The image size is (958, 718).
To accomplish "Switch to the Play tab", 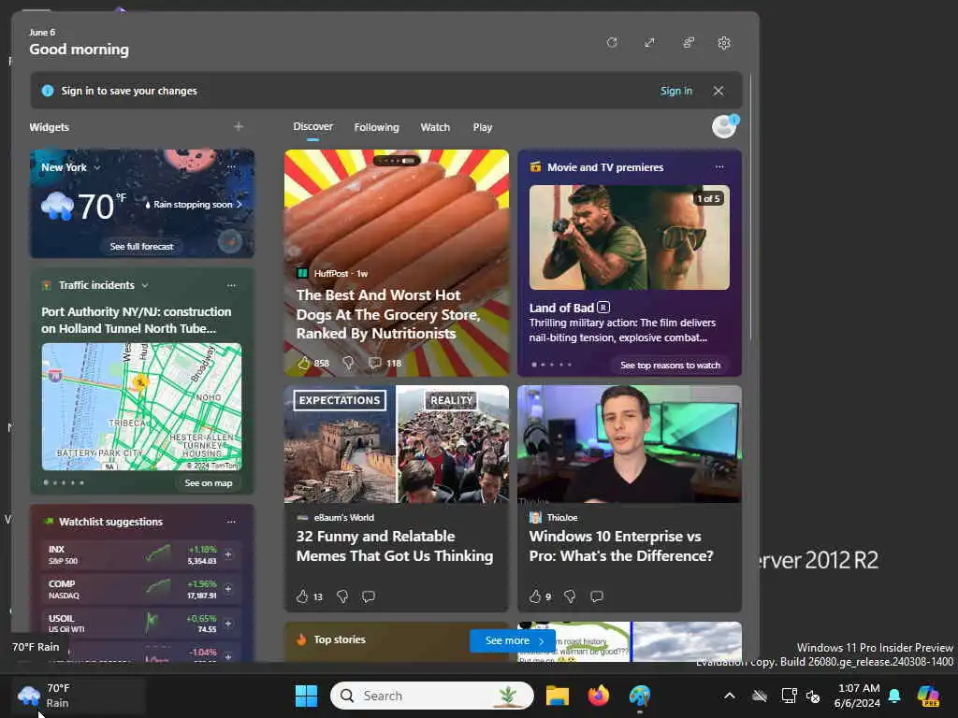I will 482,127.
